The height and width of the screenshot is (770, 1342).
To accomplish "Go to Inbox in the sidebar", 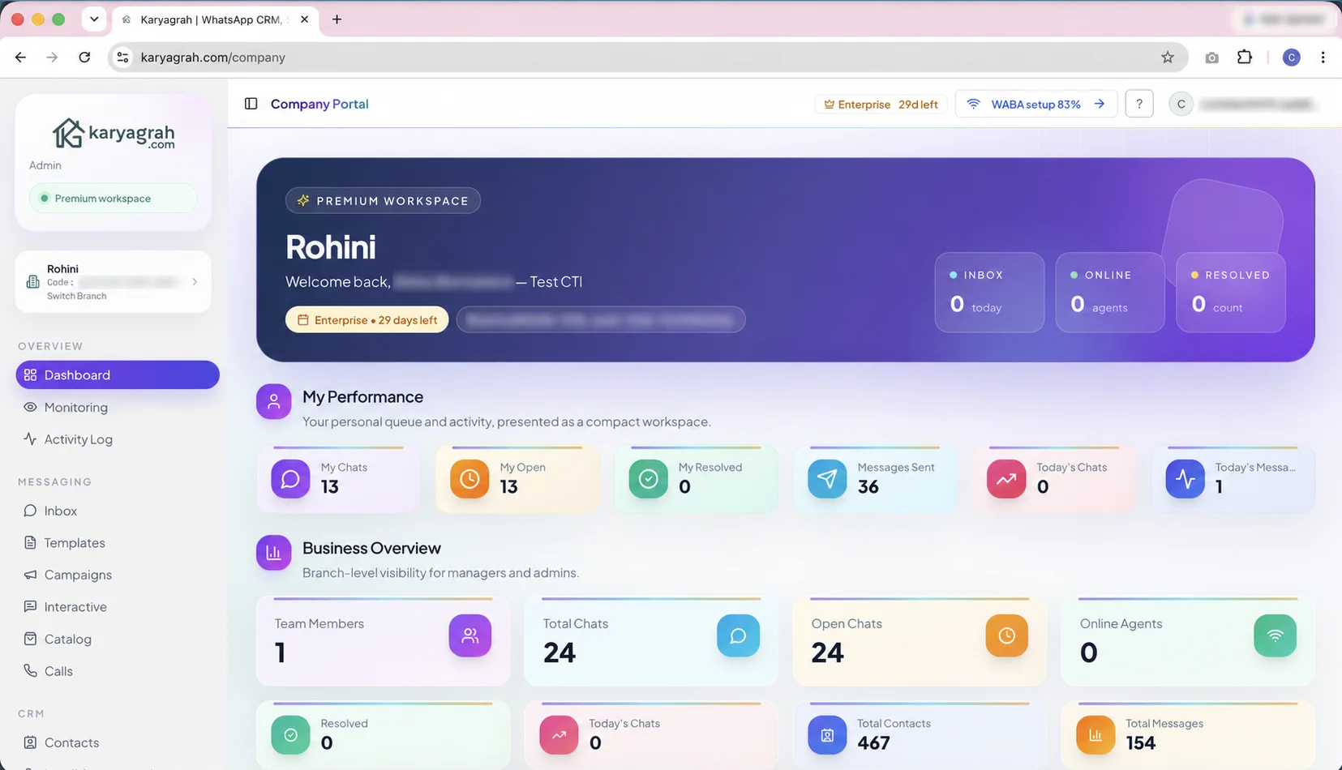I will tap(118, 511).
